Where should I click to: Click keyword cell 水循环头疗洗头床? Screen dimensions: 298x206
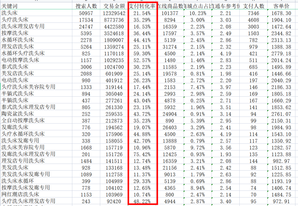coord(23,53)
